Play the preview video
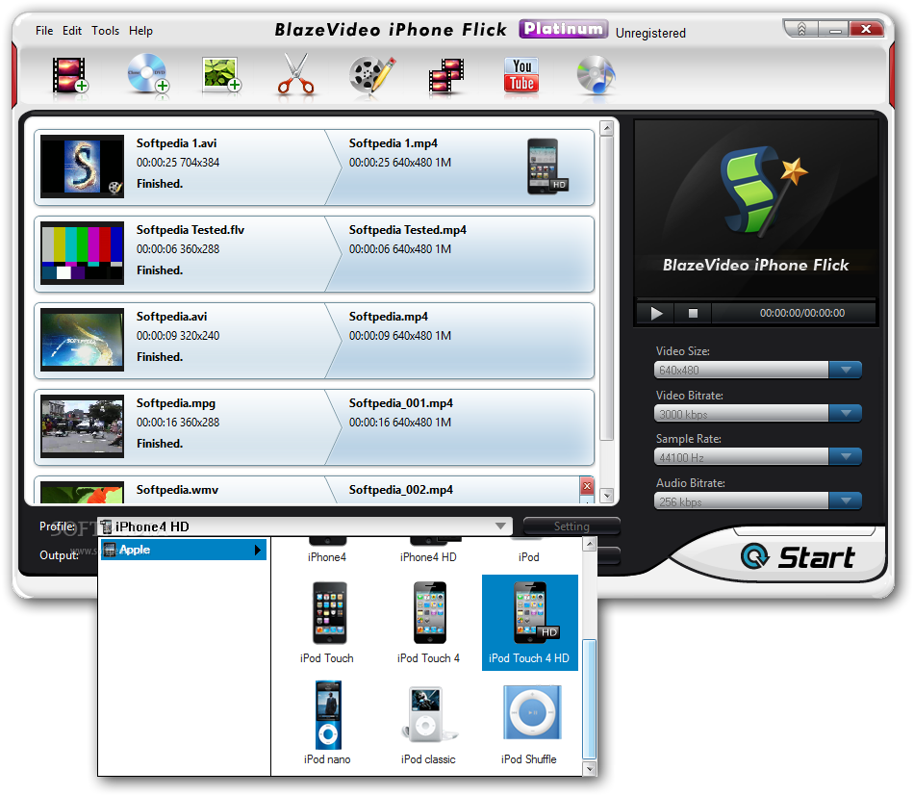 [656, 313]
